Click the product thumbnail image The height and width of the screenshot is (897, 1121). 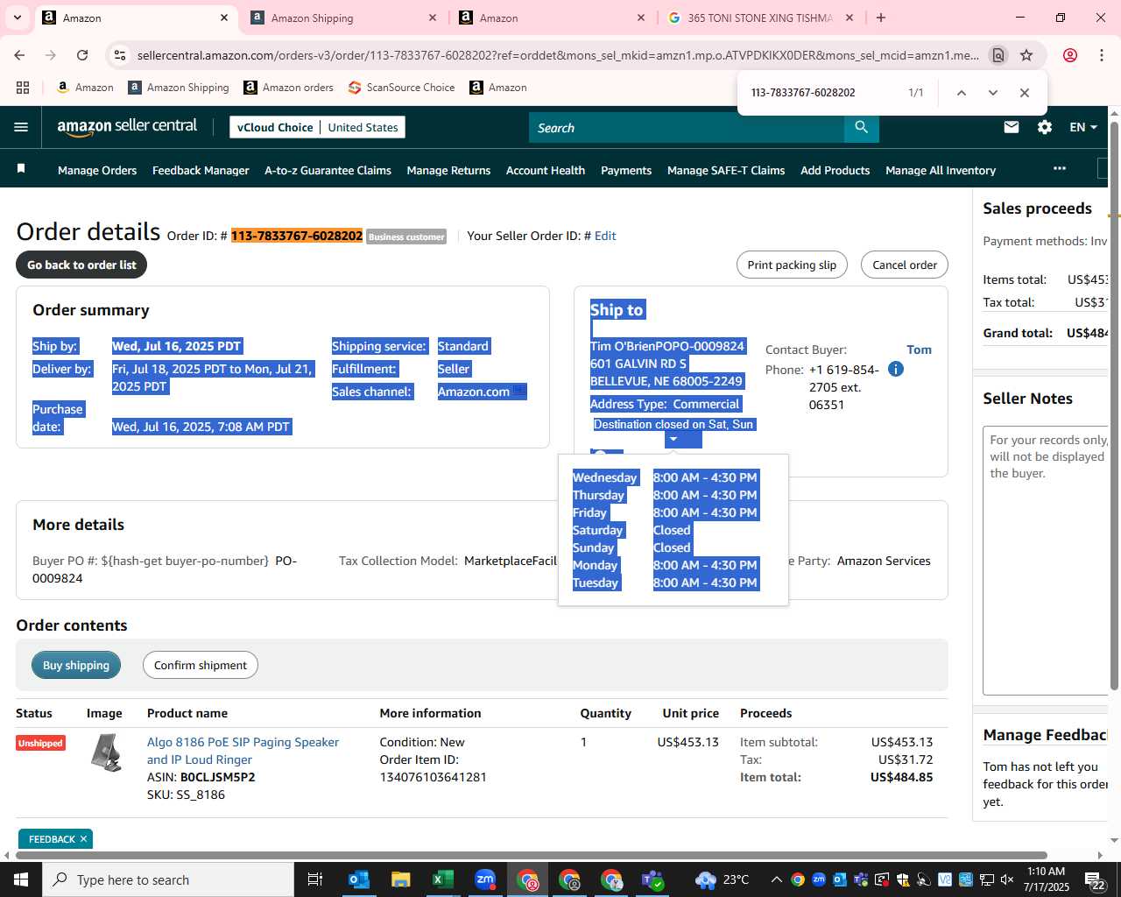(x=107, y=753)
